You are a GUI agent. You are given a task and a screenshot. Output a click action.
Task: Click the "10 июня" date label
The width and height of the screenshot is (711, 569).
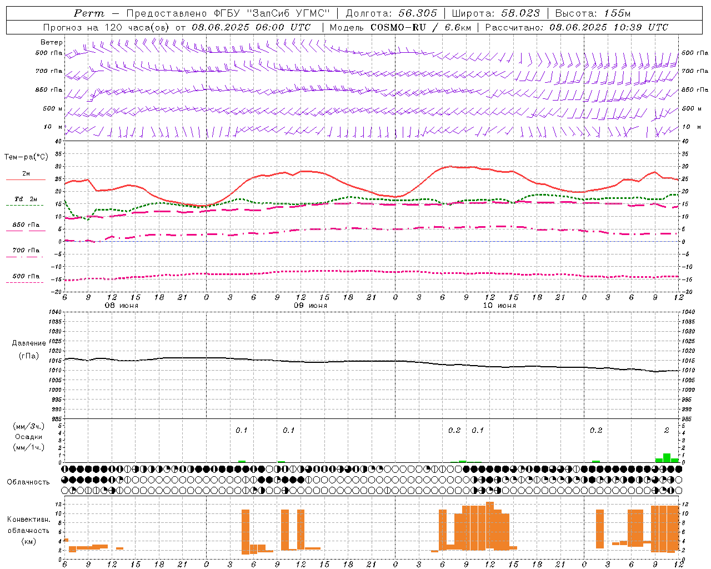tap(499, 306)
